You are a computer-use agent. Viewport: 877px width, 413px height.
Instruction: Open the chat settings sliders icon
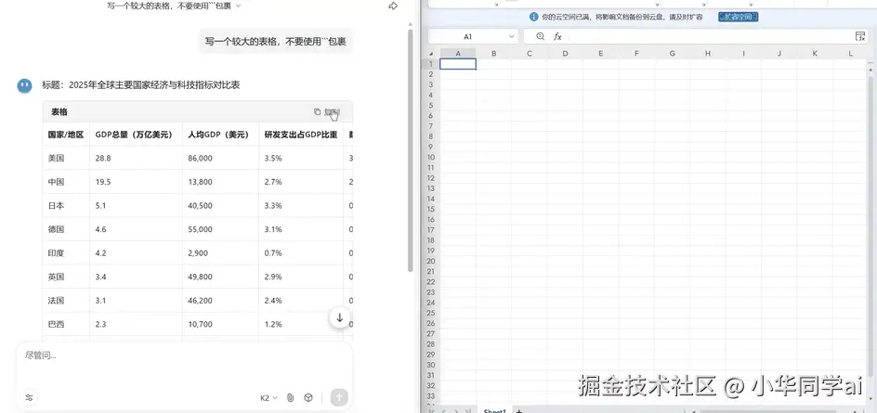29,398
